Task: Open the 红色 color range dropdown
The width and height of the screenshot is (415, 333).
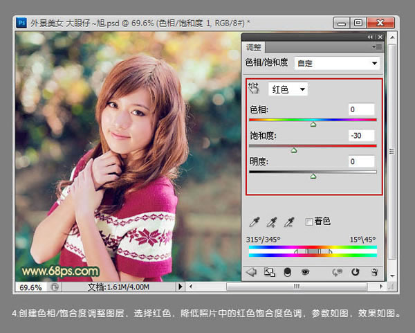Action: tap(288, 89)
